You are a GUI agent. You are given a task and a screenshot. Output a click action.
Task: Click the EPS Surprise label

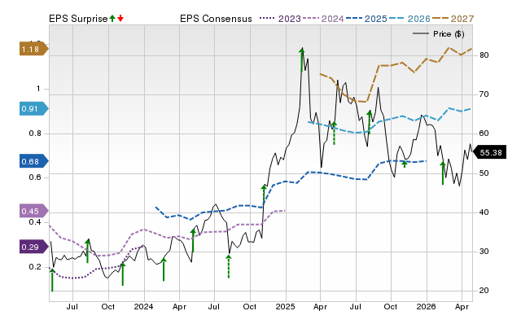(78, 19)
